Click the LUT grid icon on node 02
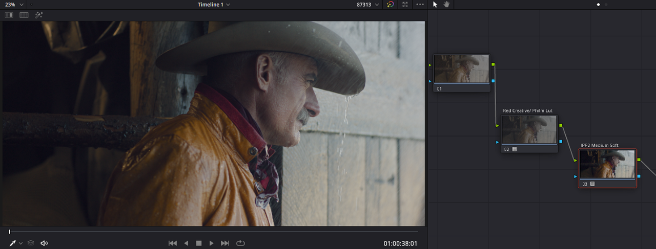Image resolution: width=656 pixels, height=249 pixels. click(514, 149)
